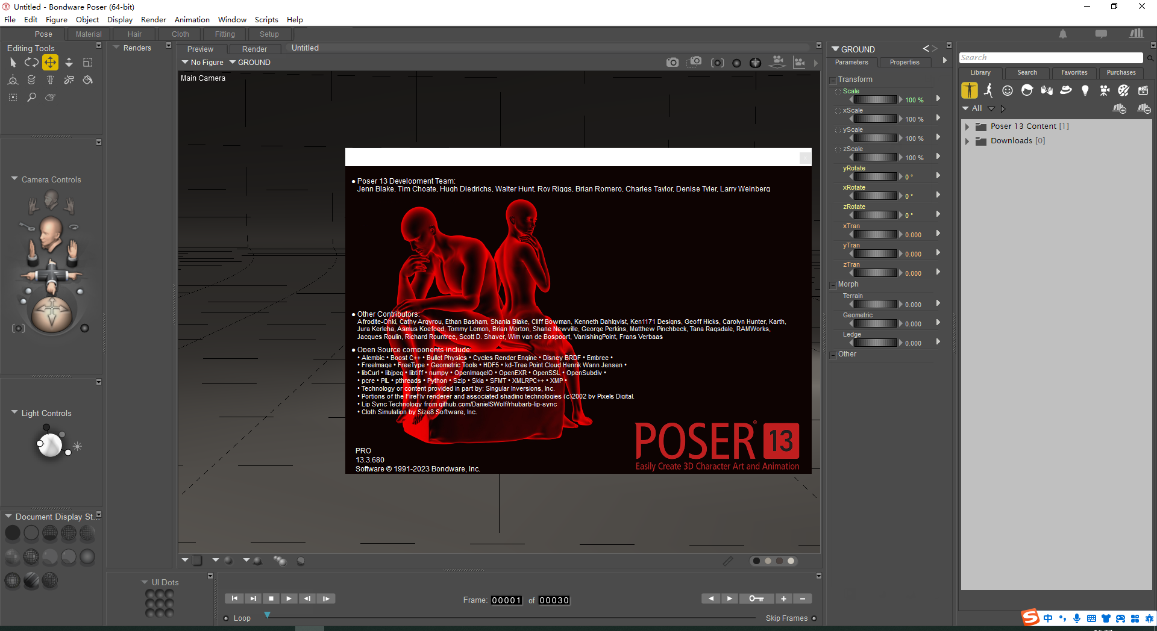Screen dimensions: 1157x631
Task: Open the Scenes clapperboard category
Action: click(1143, 90)
